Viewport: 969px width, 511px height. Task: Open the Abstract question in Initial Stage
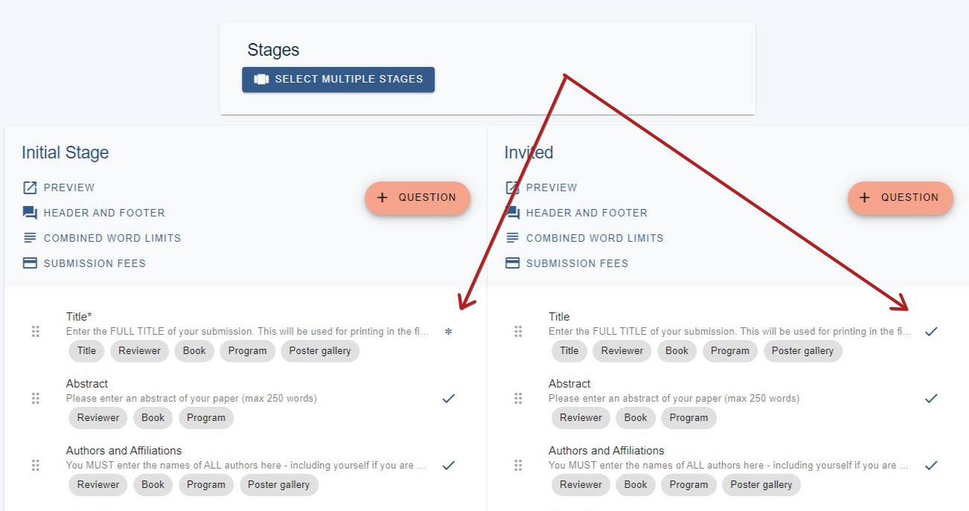pyautogui.click(x=87, y=384)
